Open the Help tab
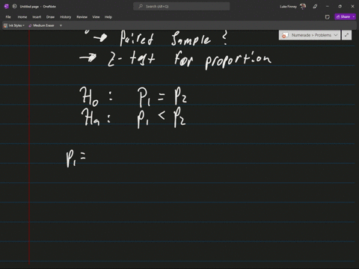 click(108, 17)
